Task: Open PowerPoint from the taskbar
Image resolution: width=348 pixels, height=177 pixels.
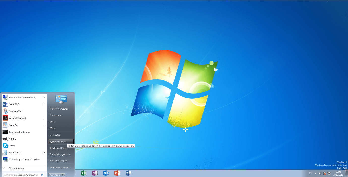Action: click(117, 173)
